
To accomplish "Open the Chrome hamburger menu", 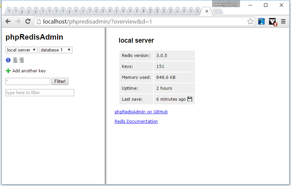I will [x=283, y=22].
